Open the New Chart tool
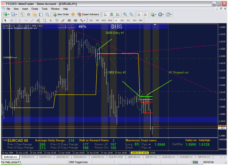 click(5, 14)
